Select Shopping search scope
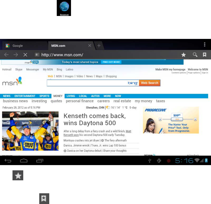This screenshot has width=211, height=204. 111,76
